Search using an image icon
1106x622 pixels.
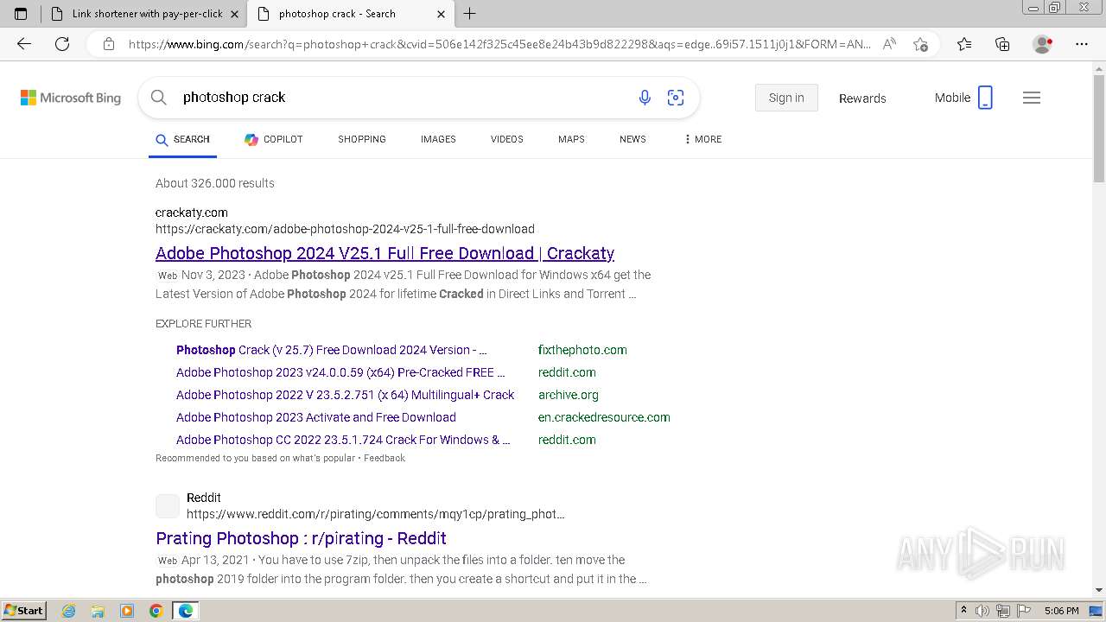tap(676, 98)
